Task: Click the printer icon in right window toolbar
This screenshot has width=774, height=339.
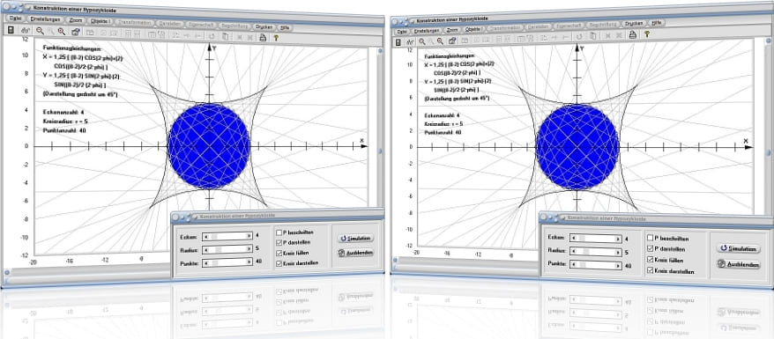Action: pyautogui.click(x=632, y=34)
